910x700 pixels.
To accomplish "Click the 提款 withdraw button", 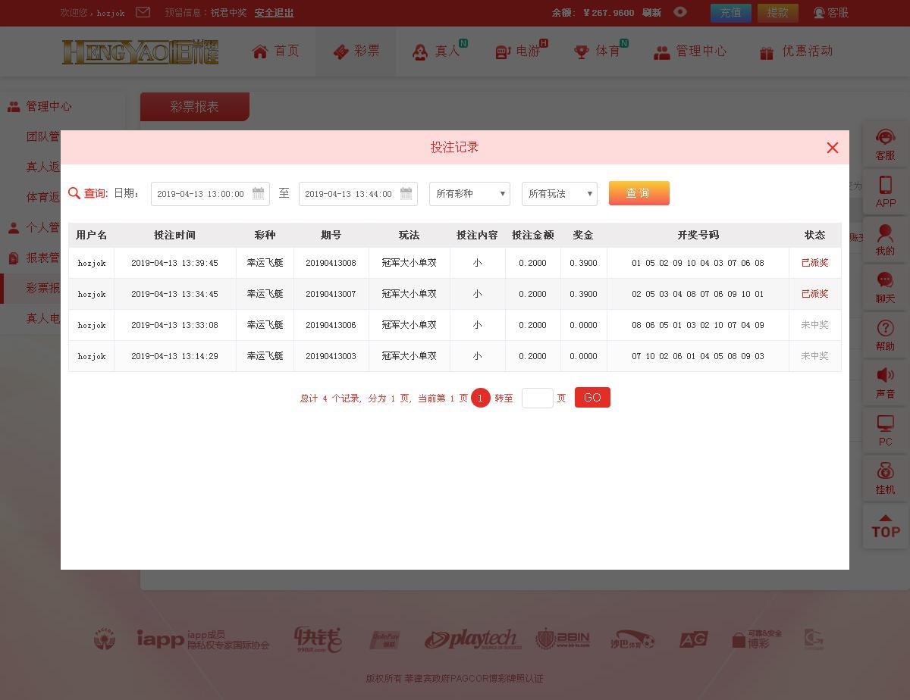I will point(778,13).
